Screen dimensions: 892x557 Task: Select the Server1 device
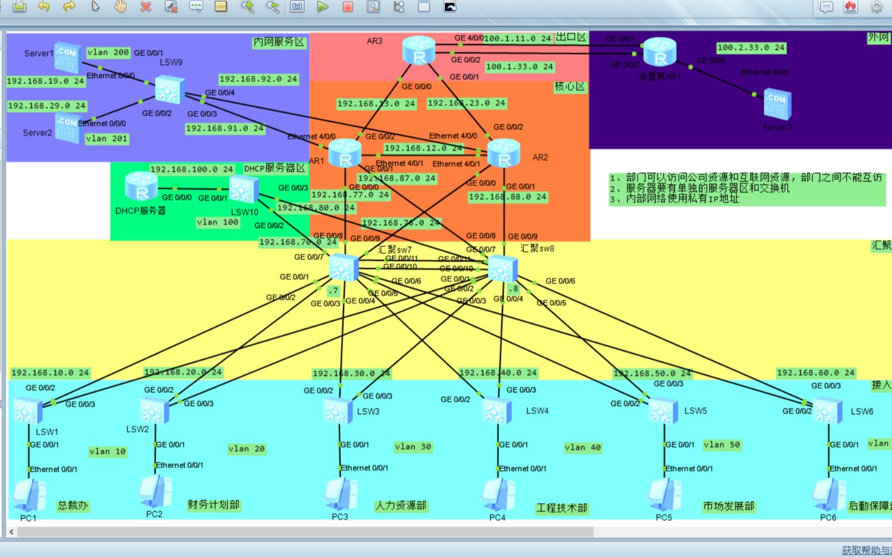click(x=68, y=57)
